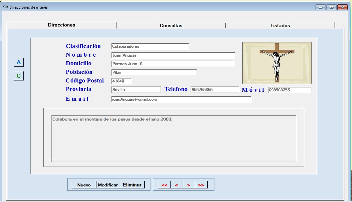The height and width of the screenshot is (202, 352).
Task: Click the Clasificación field showing Colaboradores
Action: tap(150, 46)
